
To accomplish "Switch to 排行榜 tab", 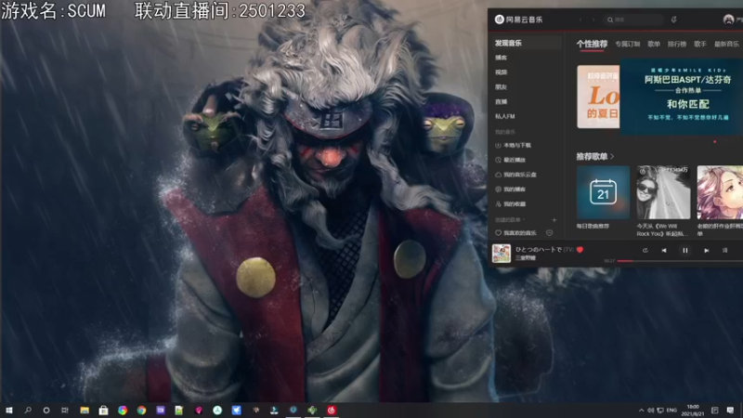I will (x=677, y=44).
